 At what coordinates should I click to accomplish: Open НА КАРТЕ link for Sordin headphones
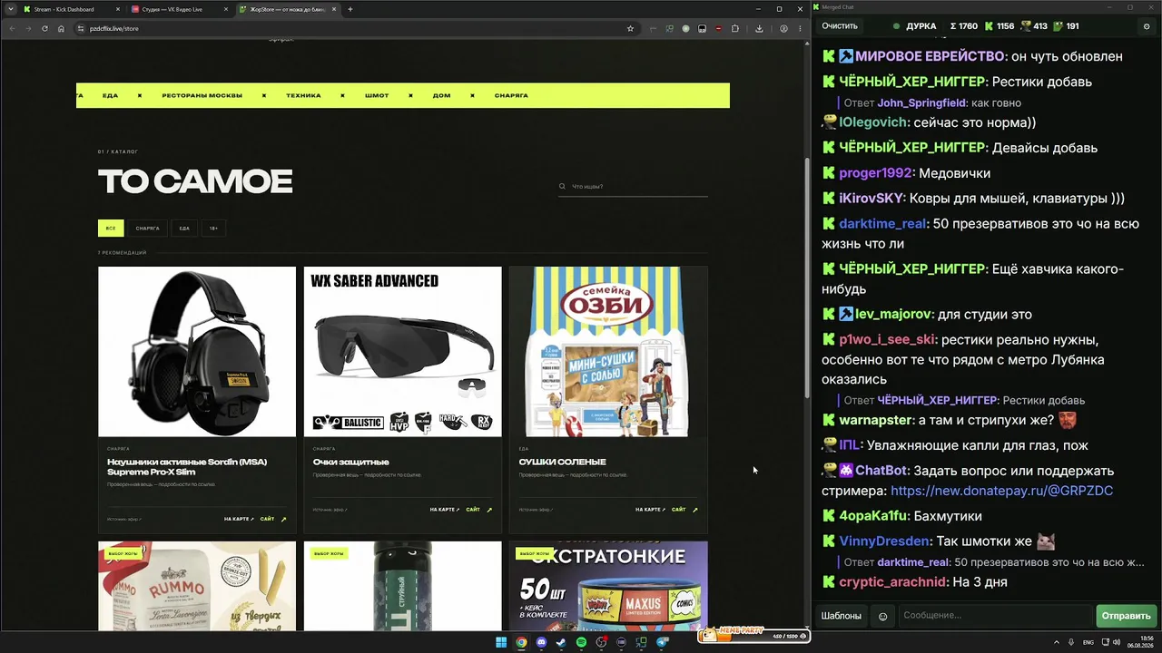(239, 519)
